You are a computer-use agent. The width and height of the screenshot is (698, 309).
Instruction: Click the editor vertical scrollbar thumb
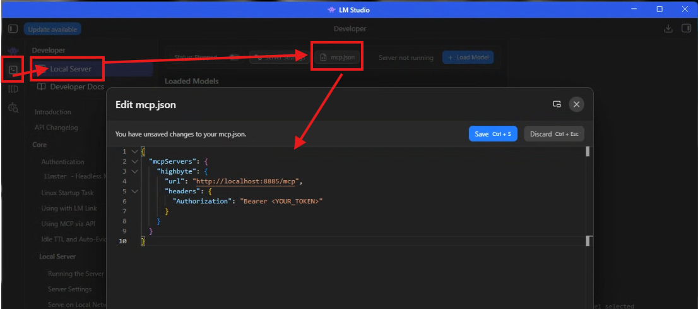(x=588, y=152)
